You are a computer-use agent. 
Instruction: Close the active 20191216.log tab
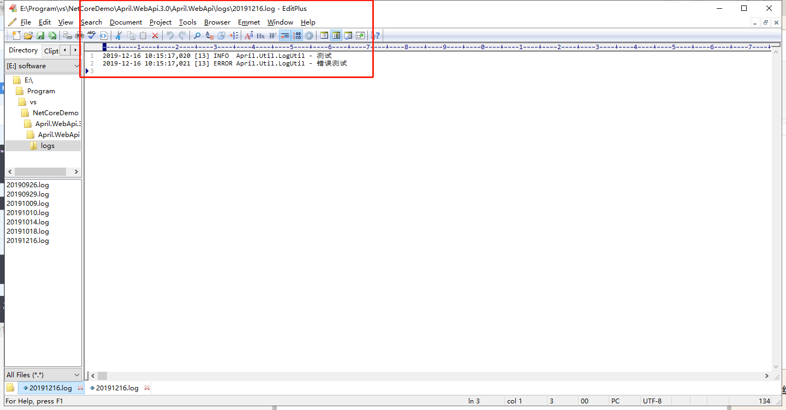coord(81,388)
